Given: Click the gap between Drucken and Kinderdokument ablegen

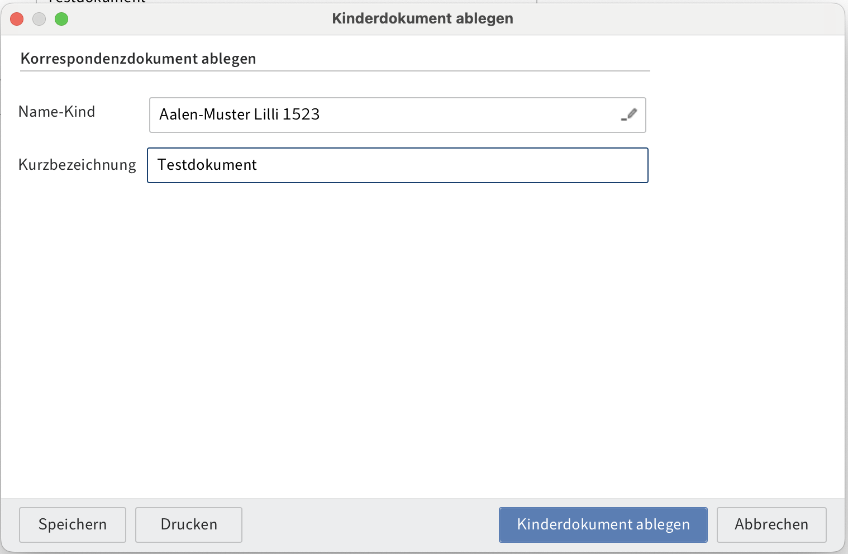Looking at the screenshot, I should click(x=370, y=524).
